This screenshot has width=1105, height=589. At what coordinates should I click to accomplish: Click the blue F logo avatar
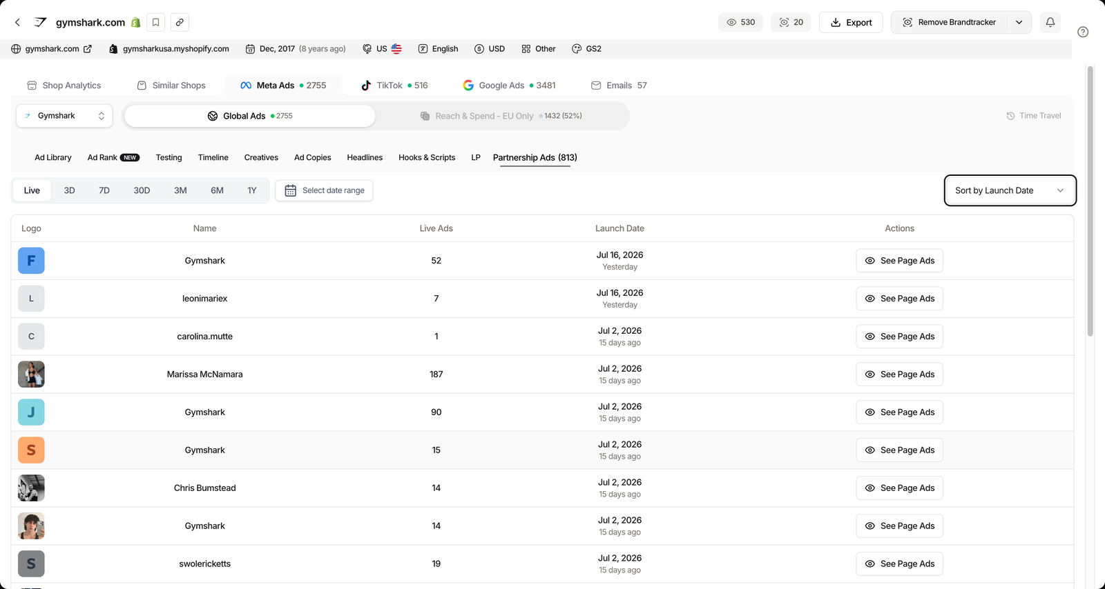tap(31, 261)
